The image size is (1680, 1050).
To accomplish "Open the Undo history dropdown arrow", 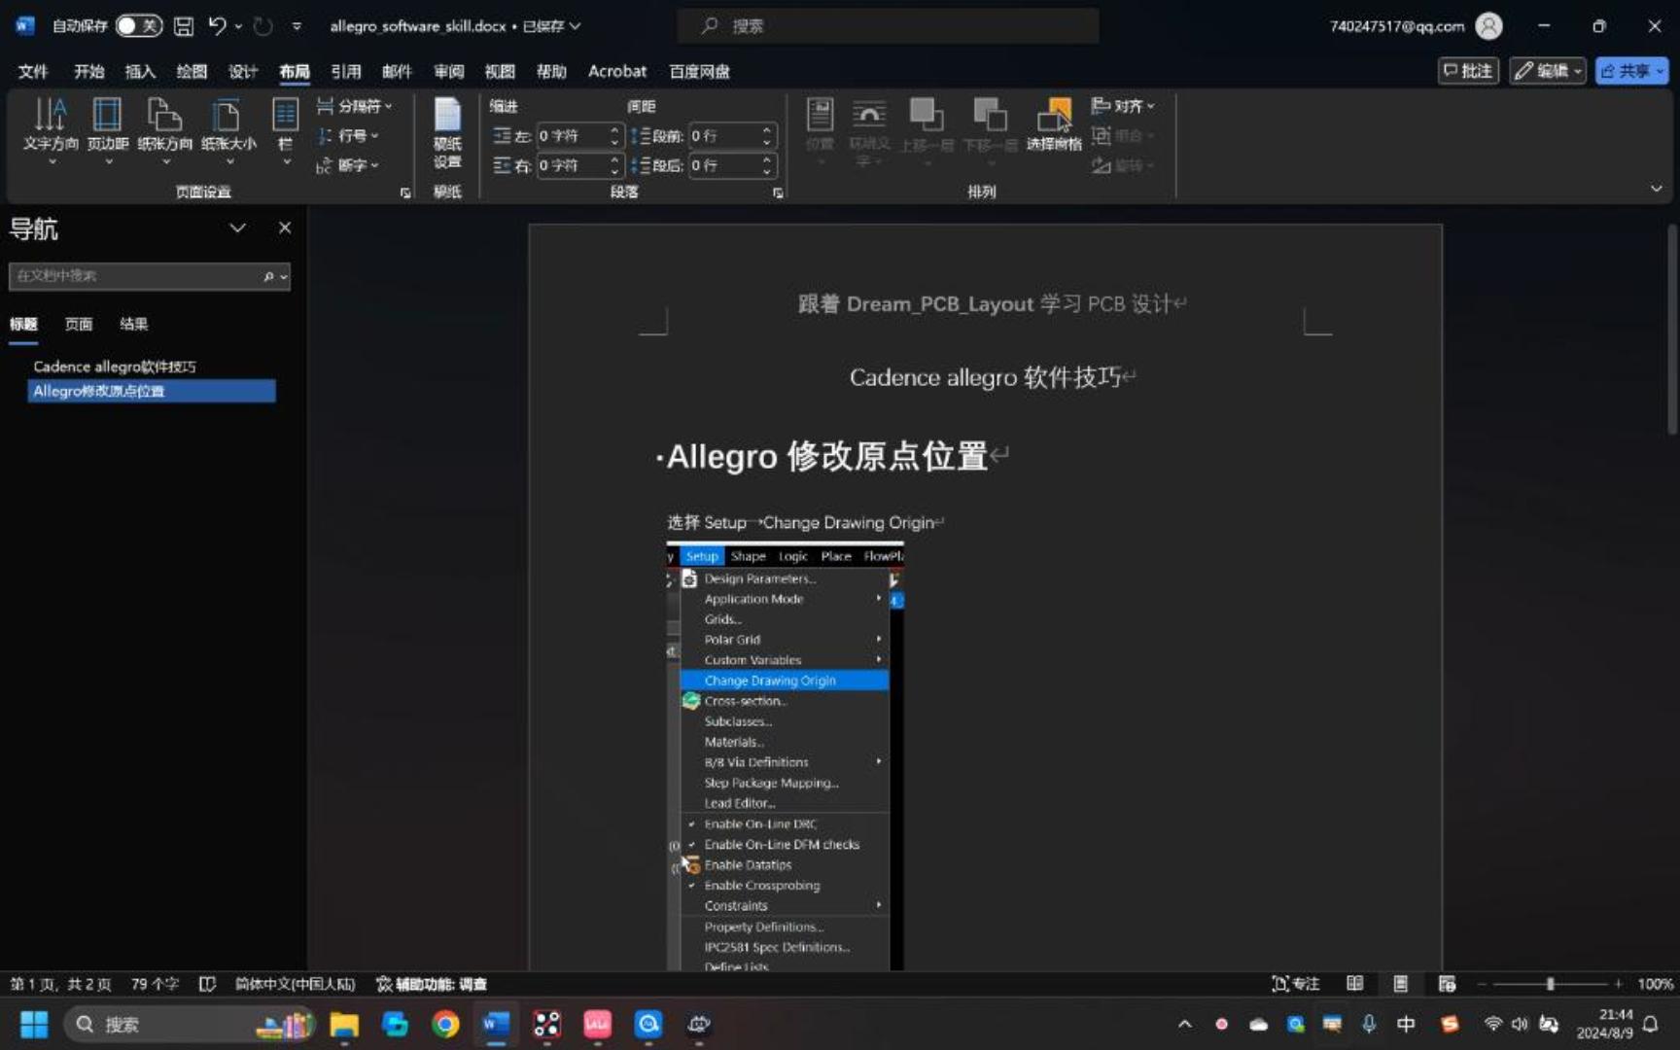I will [238, 26].
